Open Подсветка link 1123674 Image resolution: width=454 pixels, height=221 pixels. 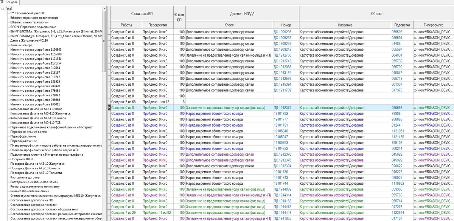(398, 212)
